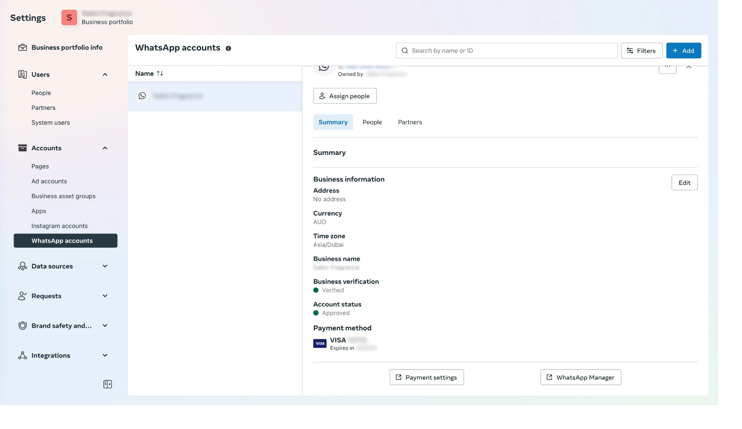Sort the list by Name
Screen dimensions: 742x429
click(149, 73)
